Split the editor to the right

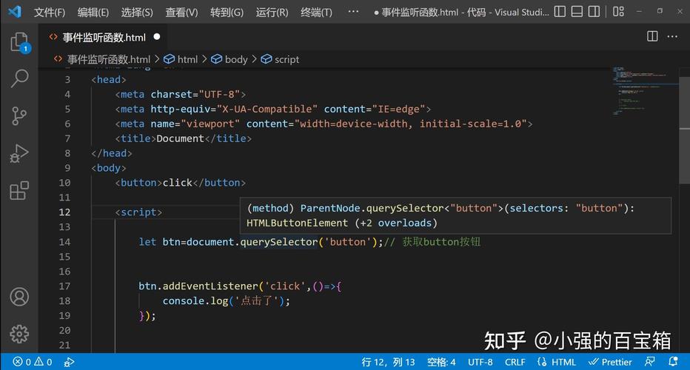(652, 36)
